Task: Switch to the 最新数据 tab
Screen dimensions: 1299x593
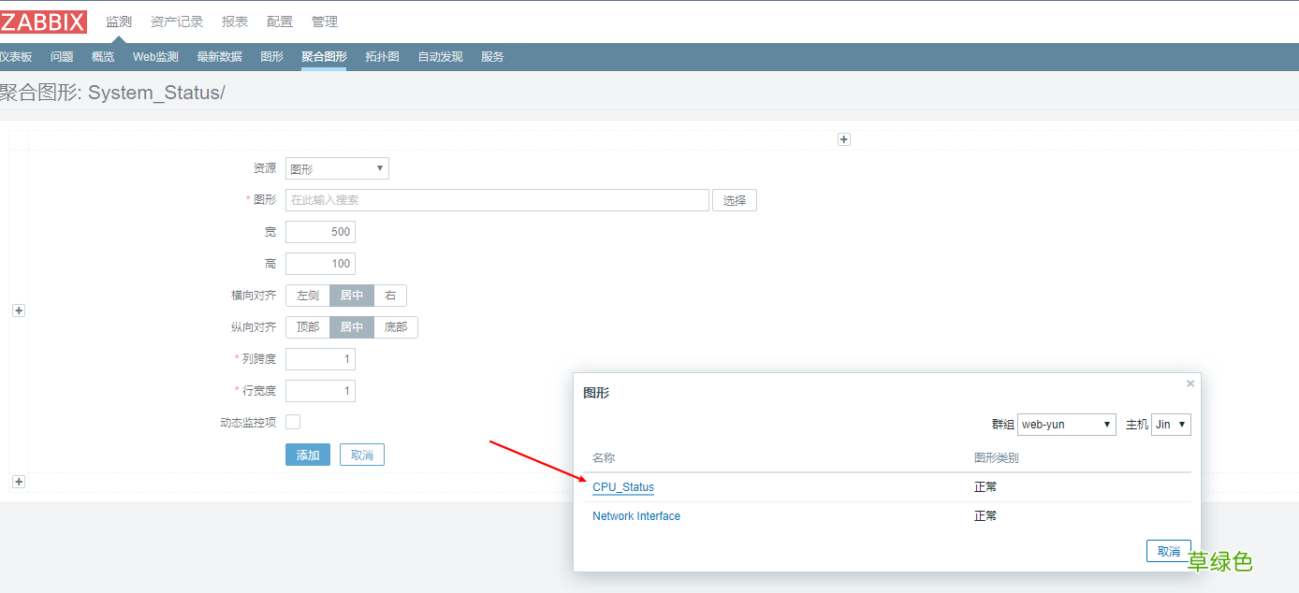Action: 219,56
